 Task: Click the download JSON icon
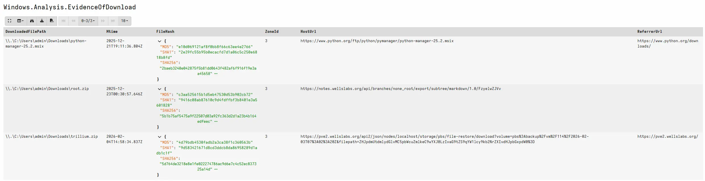42,21
